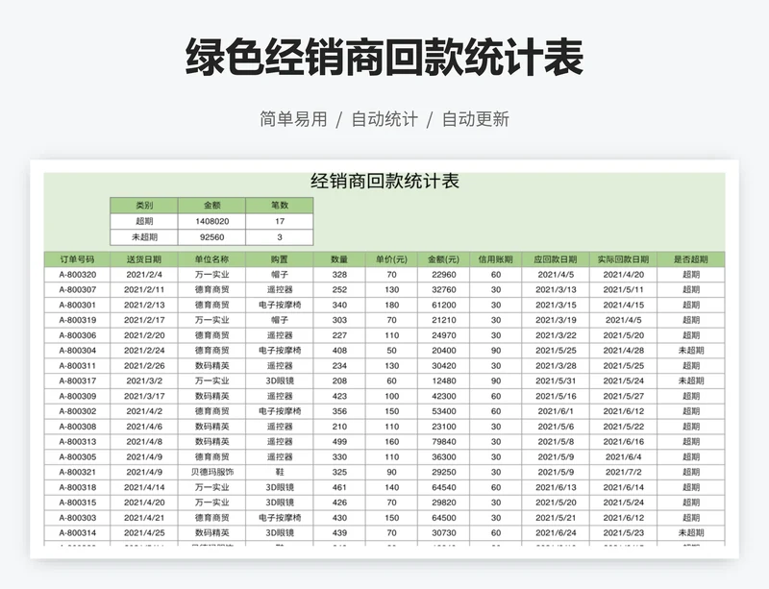Click the amount cell 12480
Image resolution: width=769 pixels, height=589 pixels.
tap(444, 381)
